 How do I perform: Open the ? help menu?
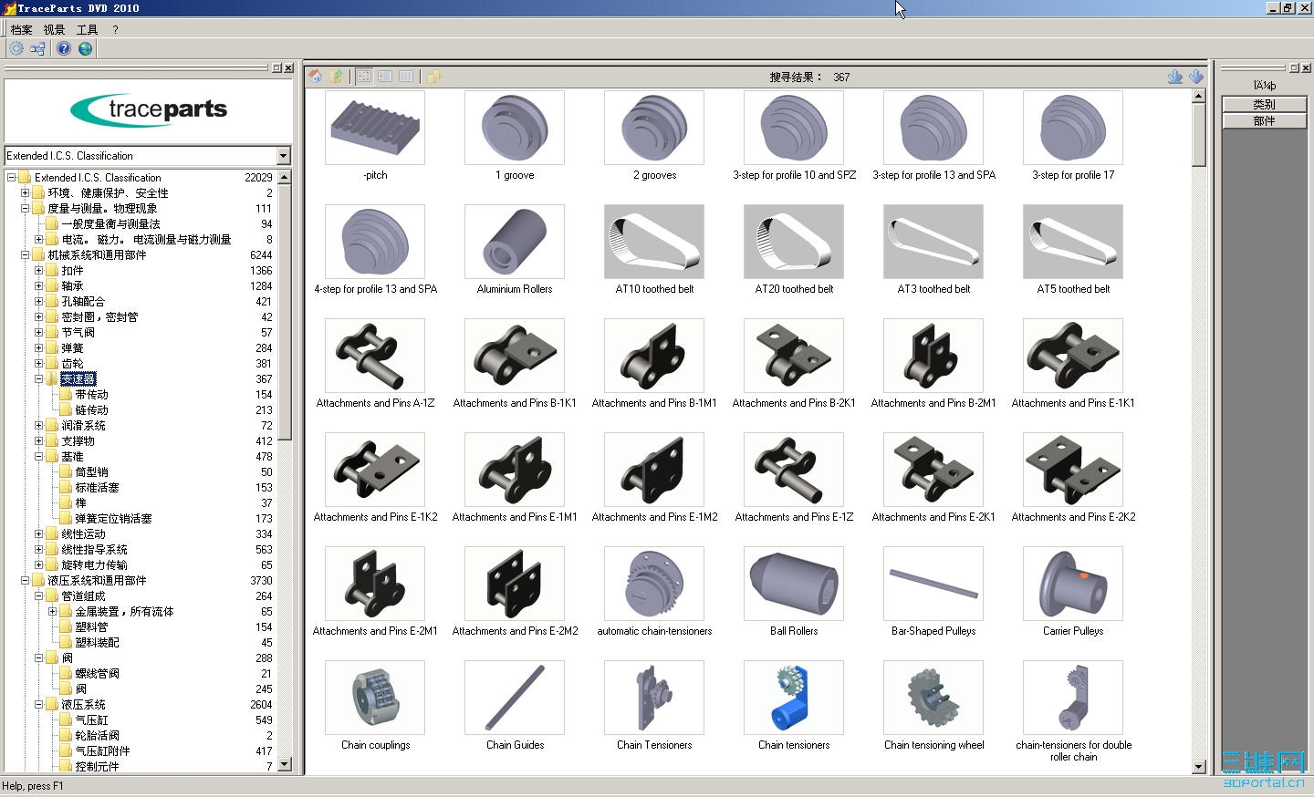tap(116, 29)
